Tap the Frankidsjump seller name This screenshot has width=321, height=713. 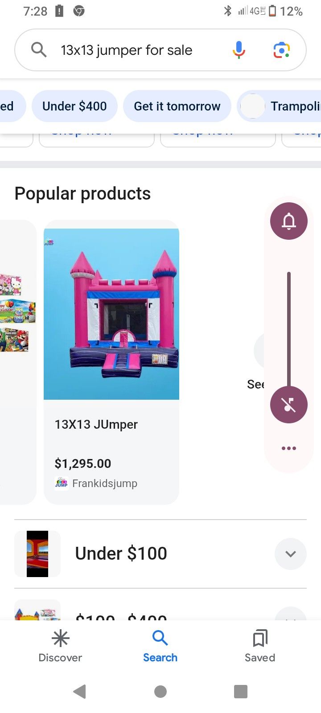pyautogui.click(x=104, y=484)
